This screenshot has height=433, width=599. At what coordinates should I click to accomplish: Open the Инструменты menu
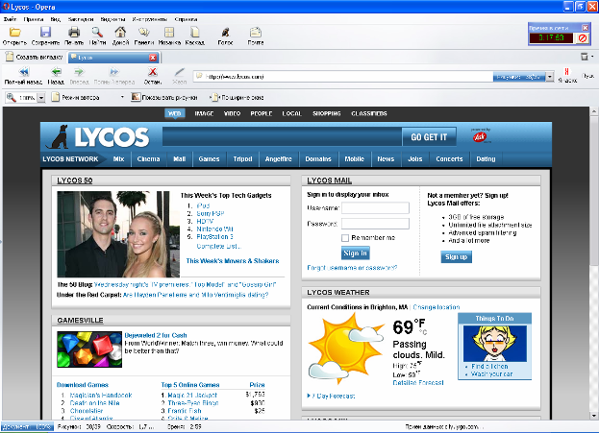tap(149, 19)
